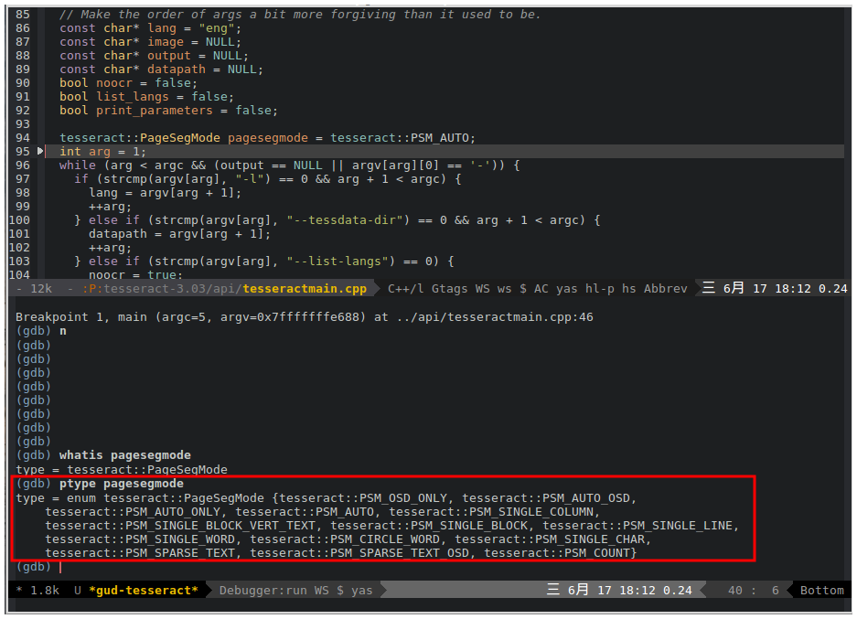Click the C++/l major mode indicator

[405, 288]
